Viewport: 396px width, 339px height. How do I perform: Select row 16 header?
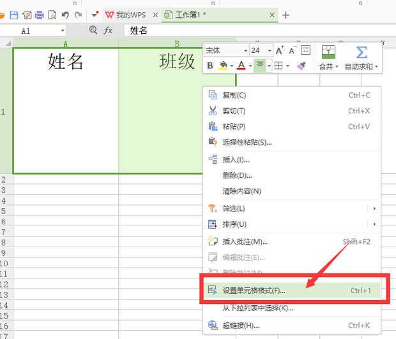click(6, 326)
